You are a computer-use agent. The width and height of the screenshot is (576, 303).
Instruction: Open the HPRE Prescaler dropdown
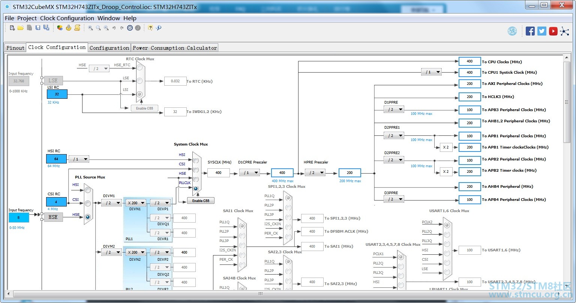pyautogui.click(x=315, y=172)
